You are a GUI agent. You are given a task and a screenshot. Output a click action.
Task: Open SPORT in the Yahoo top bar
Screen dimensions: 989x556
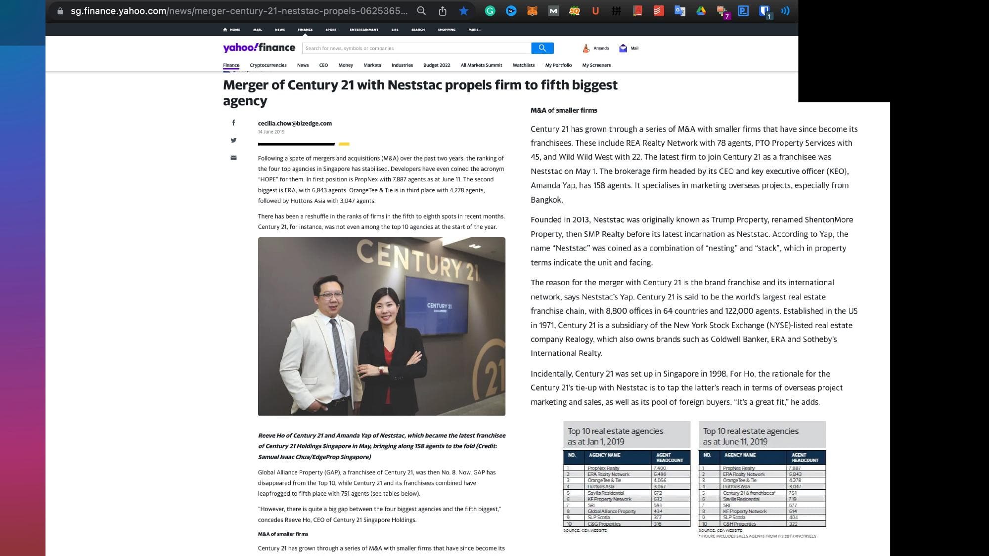pyautogui.click(x=331, y=30)
